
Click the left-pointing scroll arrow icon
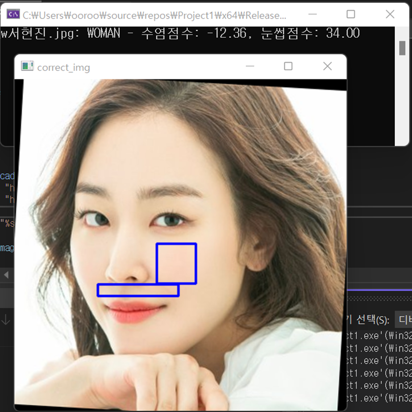coord(6,275)
